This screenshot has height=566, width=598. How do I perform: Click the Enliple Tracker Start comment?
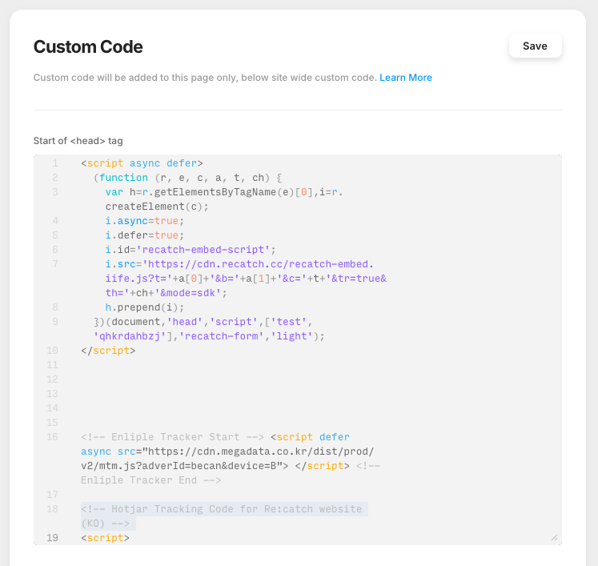coord(172,437)
